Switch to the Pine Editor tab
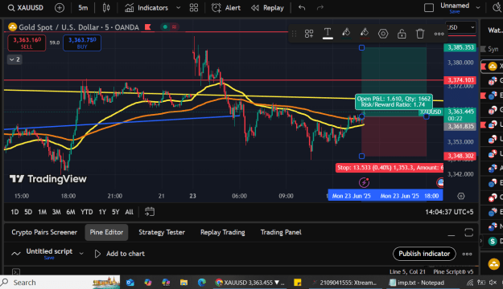This screenshot has width=503, height=289. click(106, 232)
